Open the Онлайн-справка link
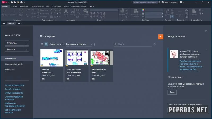This screenshot has width=212, height=119. point(13,89)
